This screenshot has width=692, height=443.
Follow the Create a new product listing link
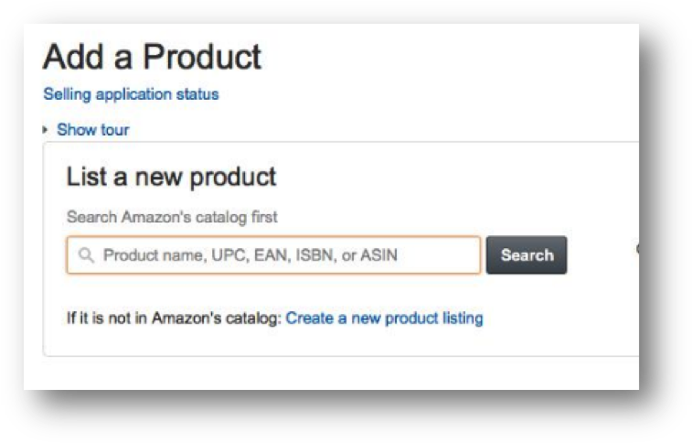point(384,319)
